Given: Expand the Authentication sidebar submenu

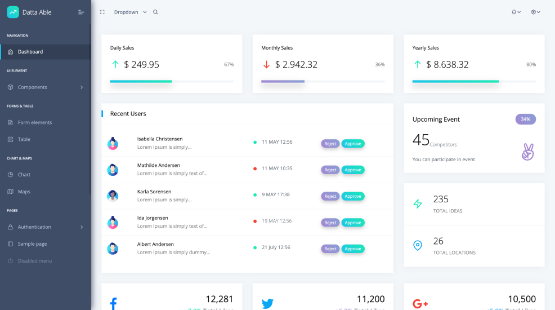Looking at the screenshot, I should 45,227.
